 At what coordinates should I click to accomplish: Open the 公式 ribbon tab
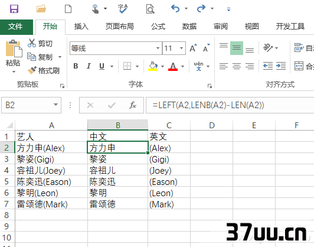point(158,27)
